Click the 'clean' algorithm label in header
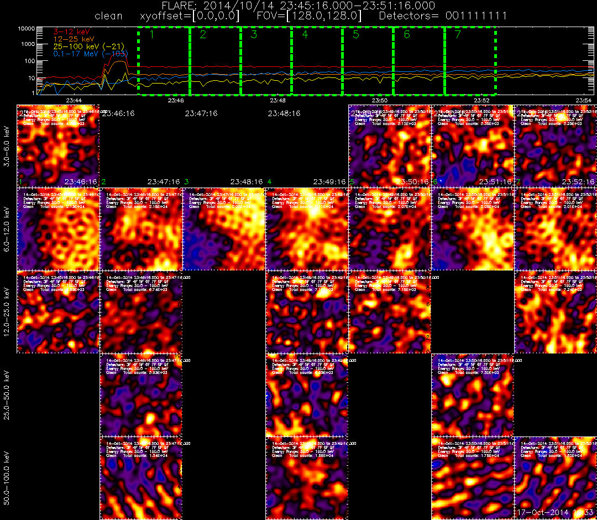 108,16
